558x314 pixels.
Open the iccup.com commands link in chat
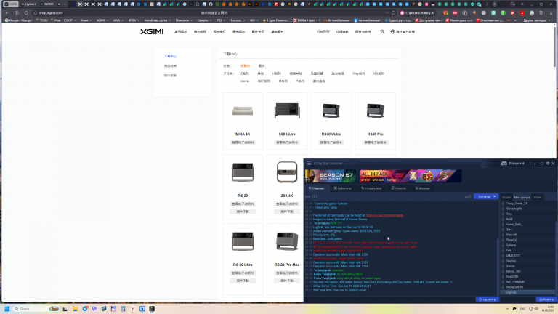(x=384, y=215)
